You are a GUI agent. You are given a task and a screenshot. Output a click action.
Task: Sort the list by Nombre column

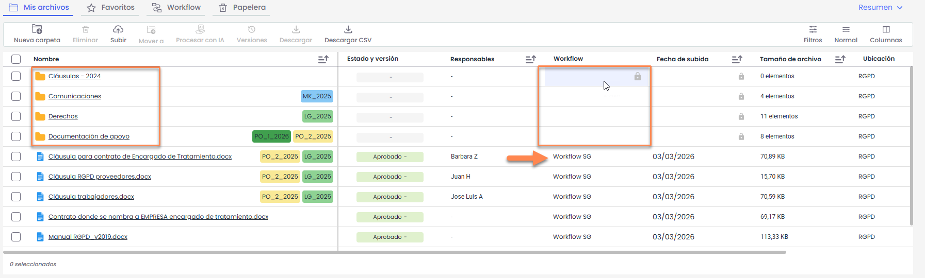[323, 60]
